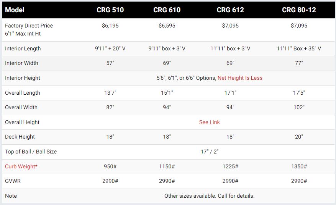Screen dimensions: 336x205
Task: Select the CRG 80-12 column header
Action: [299, 10]
